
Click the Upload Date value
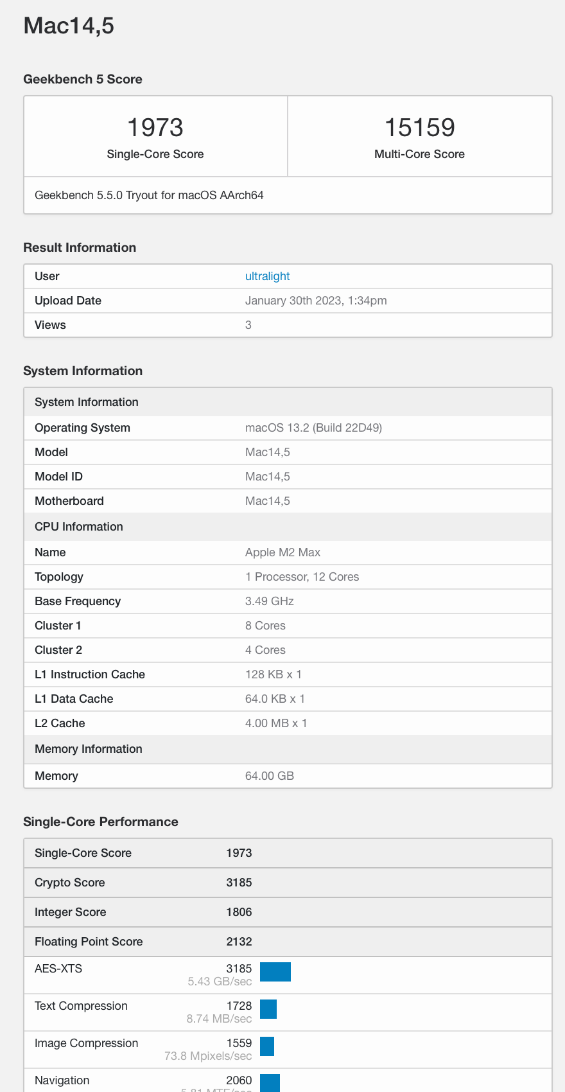[316, 301]
